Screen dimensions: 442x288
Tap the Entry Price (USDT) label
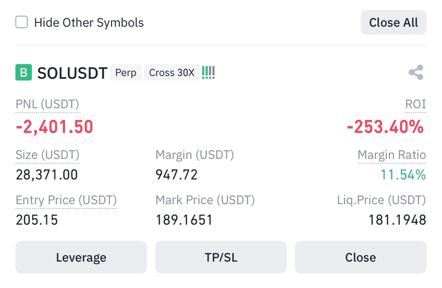point(66,200)
